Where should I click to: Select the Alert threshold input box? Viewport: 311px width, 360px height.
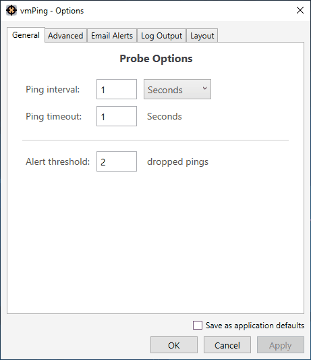pos(117,161)
